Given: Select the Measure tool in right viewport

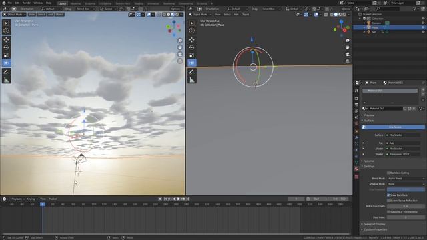Looking at the screenshot, I should tap(192, 80).
